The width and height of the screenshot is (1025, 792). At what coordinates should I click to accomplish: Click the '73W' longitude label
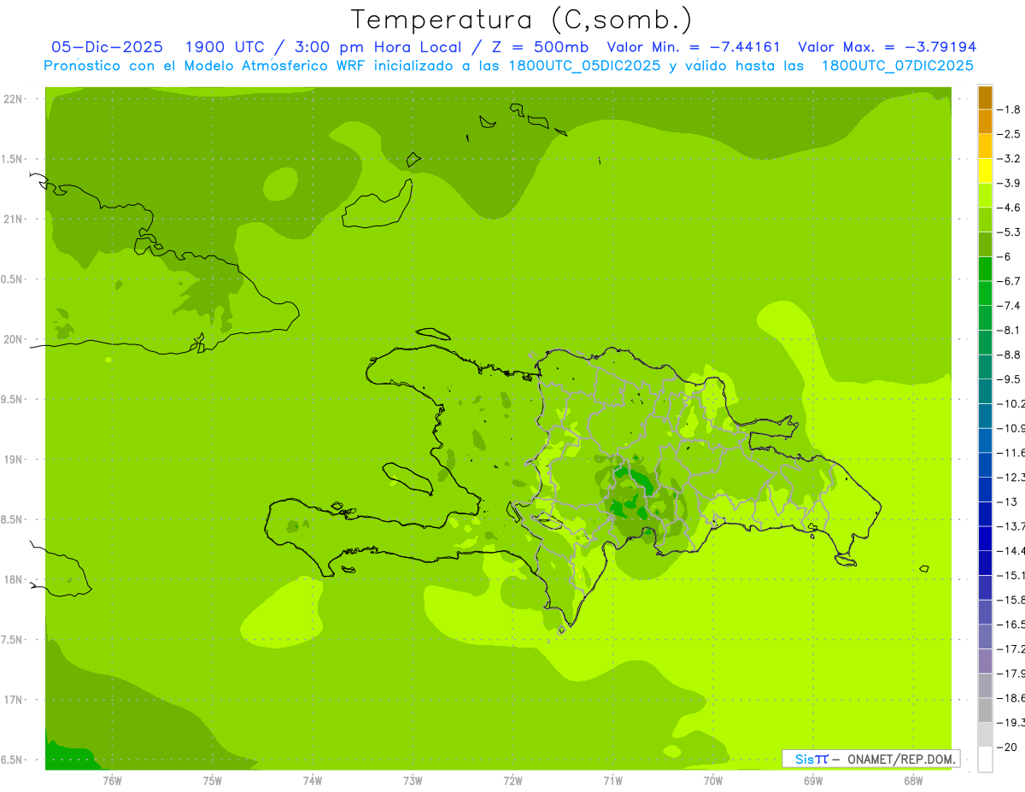pyautogui.click(x=413, y=780)
